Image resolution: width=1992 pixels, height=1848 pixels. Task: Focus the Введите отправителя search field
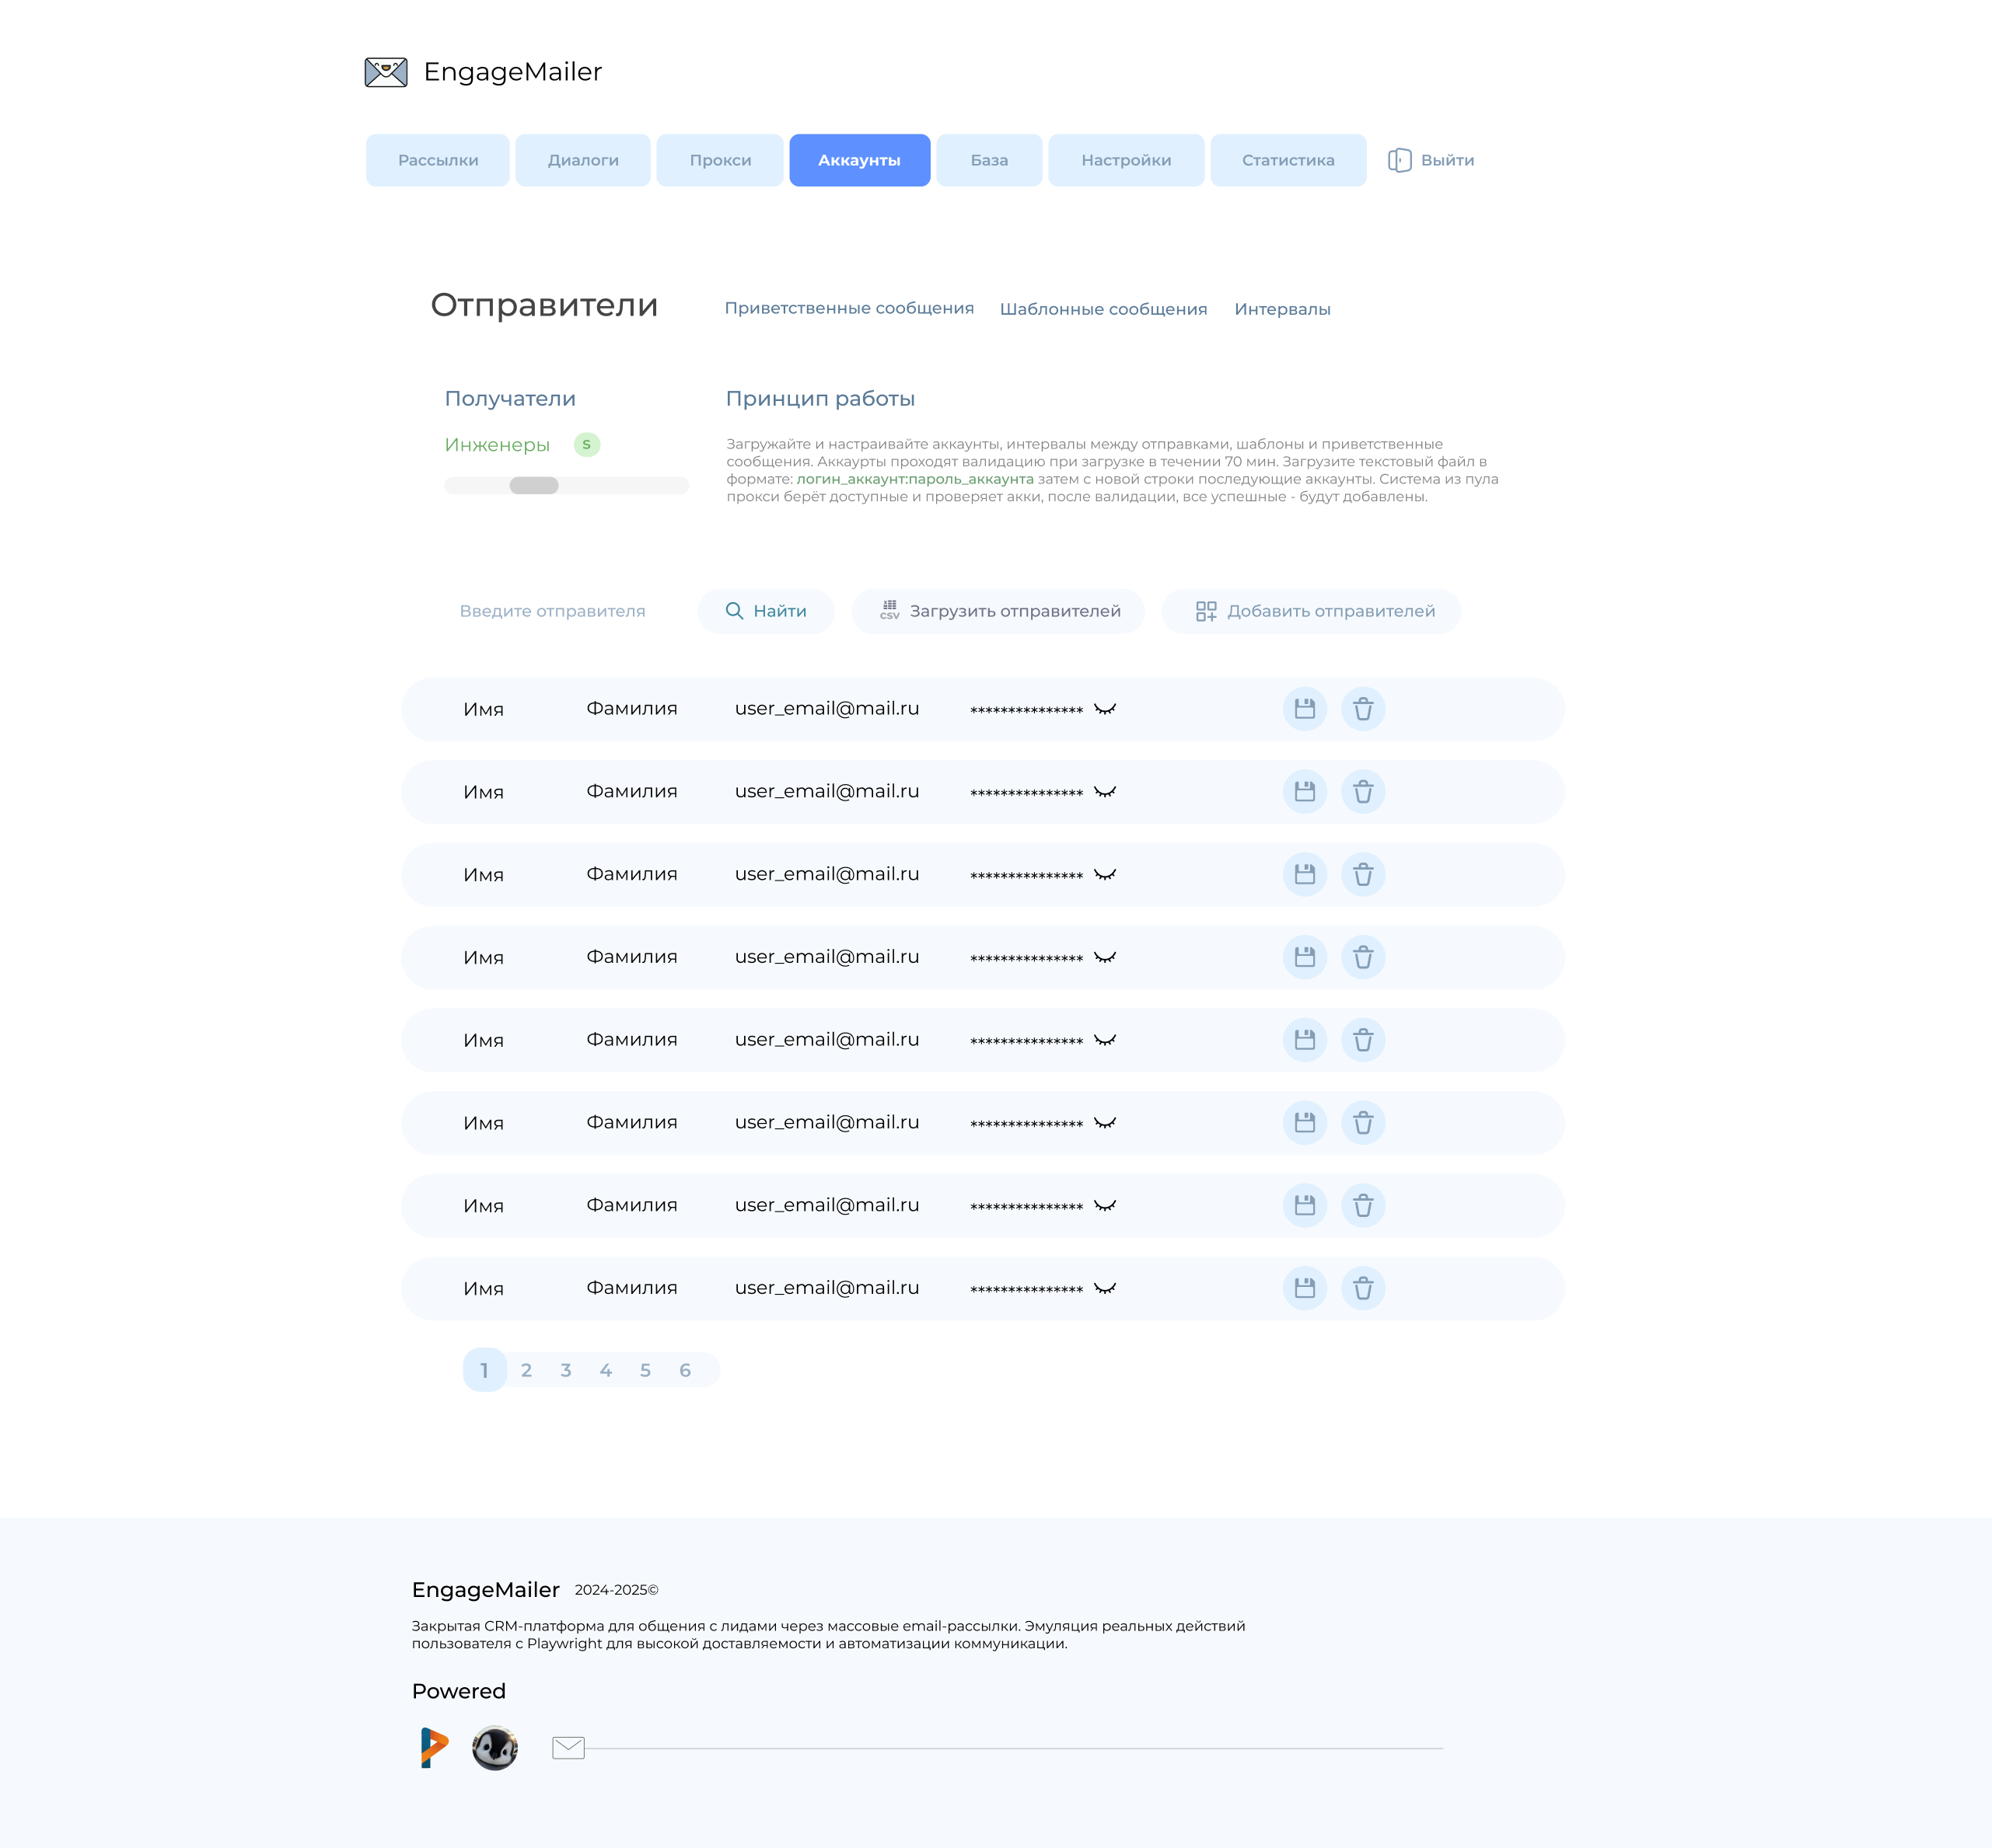[552, 611]
